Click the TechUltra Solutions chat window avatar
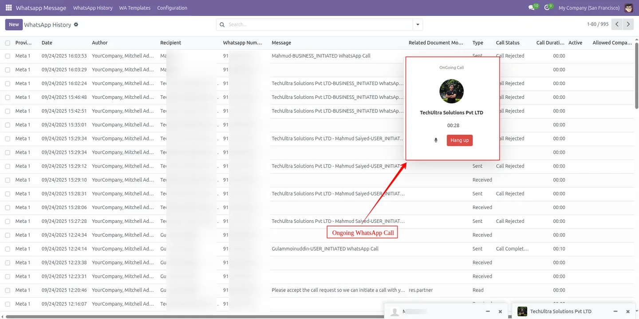The width and height of the screenshot is (639, 319). tap(522, 311)
